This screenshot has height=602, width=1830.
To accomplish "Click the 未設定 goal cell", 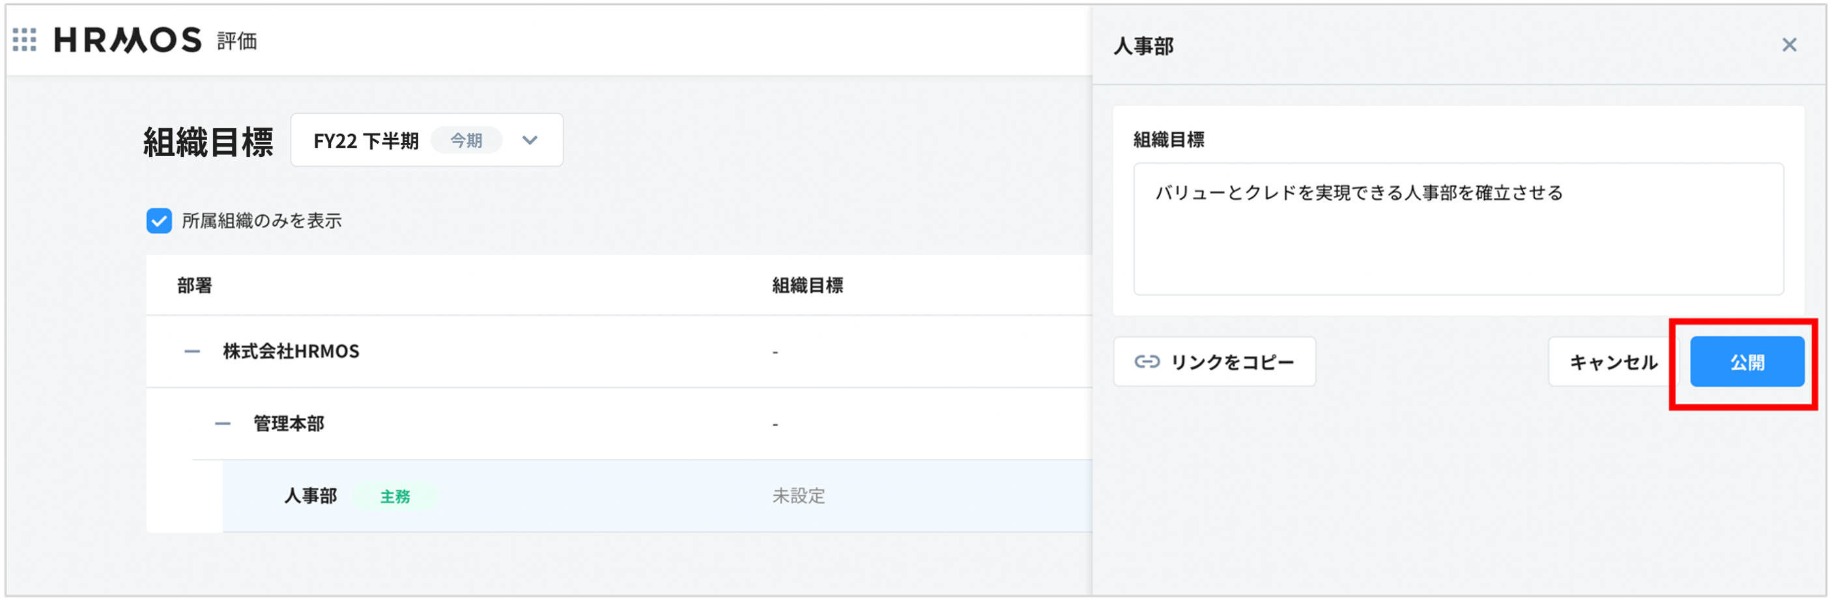I will (x=799, y=495).
